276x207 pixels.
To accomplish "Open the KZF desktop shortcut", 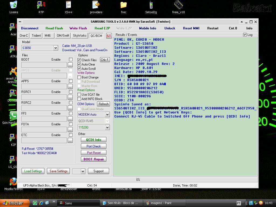I will (x=13, y=140).
